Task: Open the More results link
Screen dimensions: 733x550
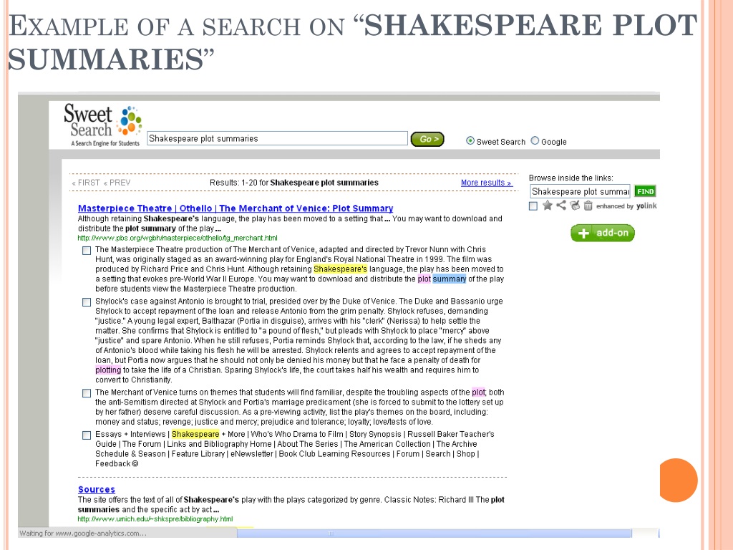Action: [x=486, y=183]
